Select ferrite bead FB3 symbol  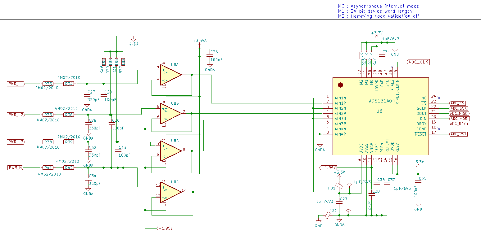tap(328, 215)
